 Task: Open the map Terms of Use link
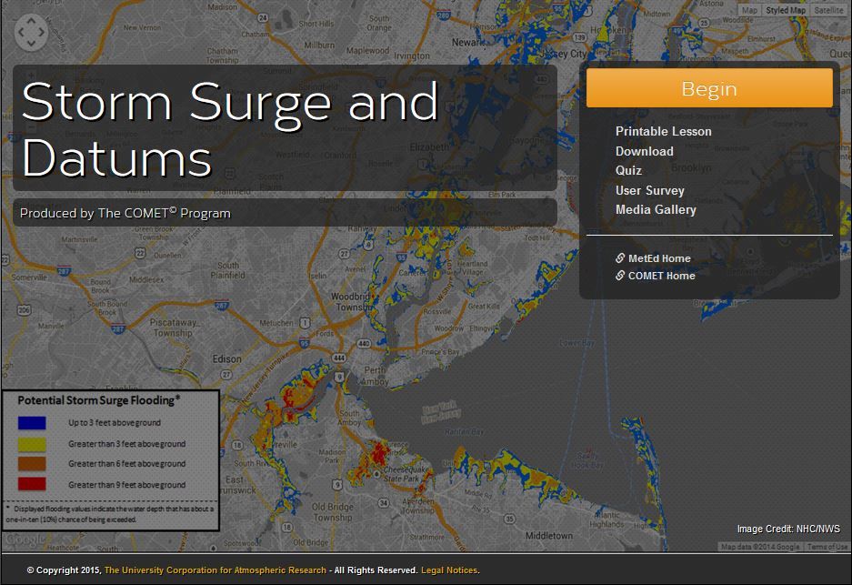tap(827, 547)
